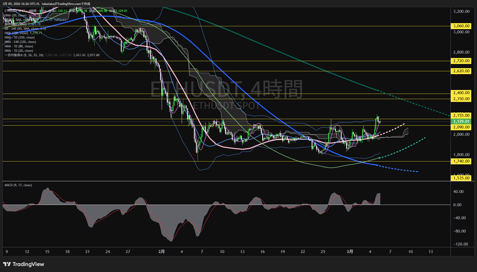This screenshot has height=272, width=477.
Task: Click the yellow 2,620.00 price level label
Action: coord(461,71)
